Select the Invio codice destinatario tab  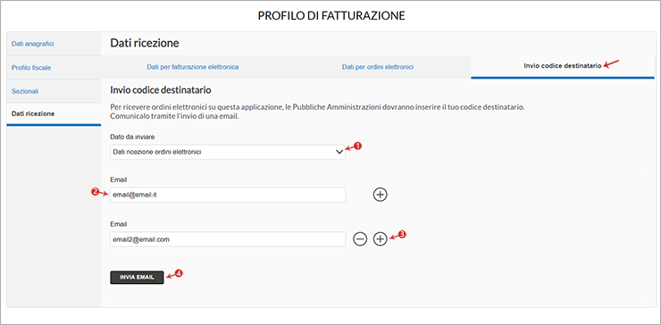pyautogui.click(x=563, y=67)
